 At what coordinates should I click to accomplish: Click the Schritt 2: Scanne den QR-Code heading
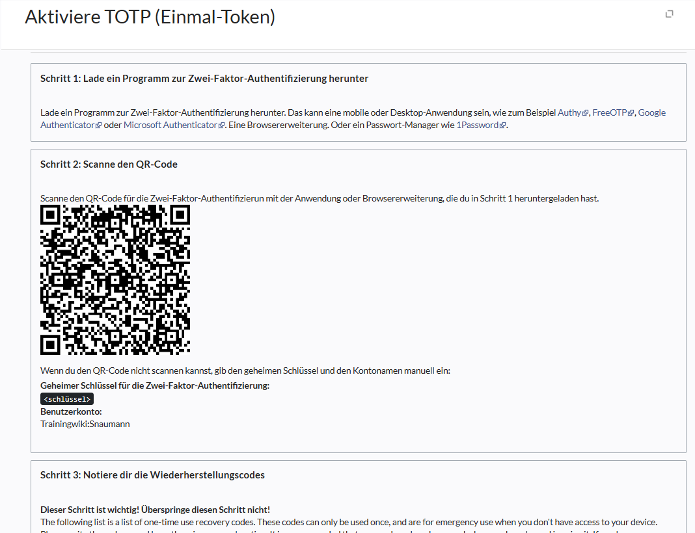(109, 164)
